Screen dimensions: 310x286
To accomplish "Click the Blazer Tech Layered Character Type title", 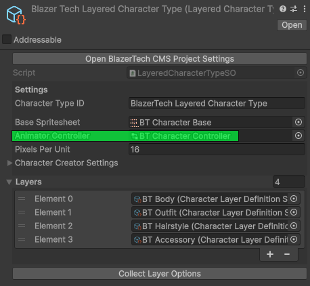I will point(152,9).
